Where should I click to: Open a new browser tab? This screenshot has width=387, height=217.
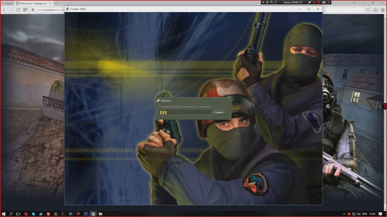[x=56, y=3]
